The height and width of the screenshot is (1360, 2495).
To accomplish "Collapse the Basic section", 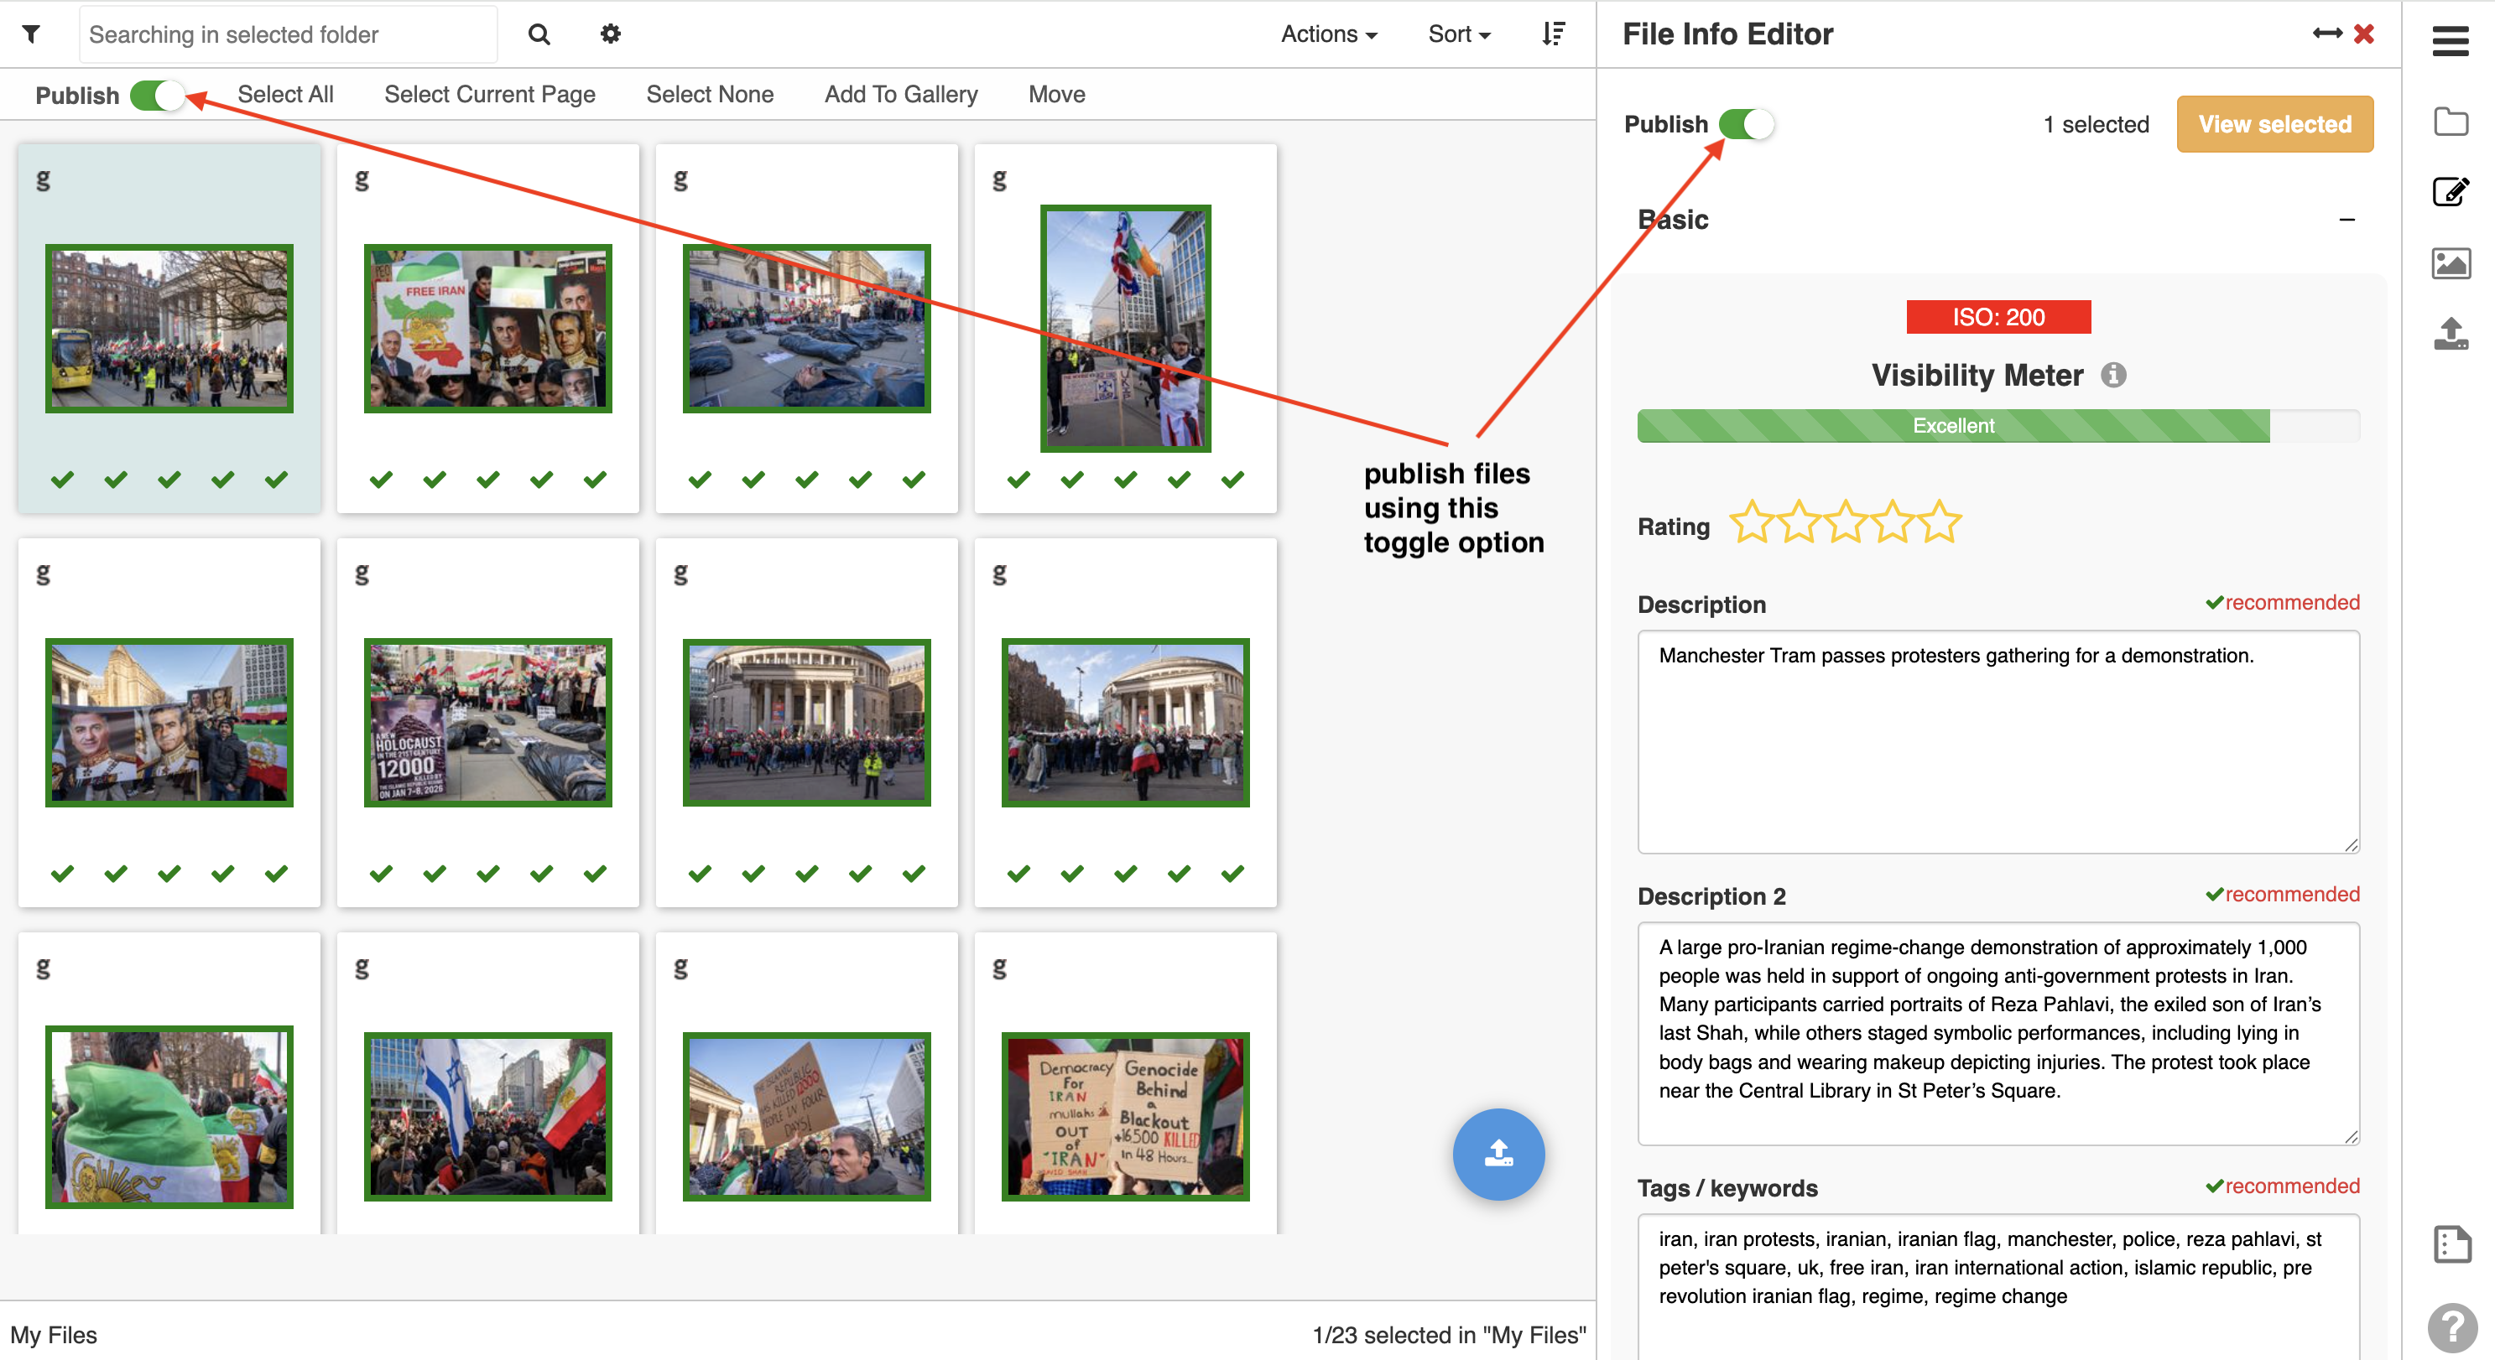I will click(2346, 220).
